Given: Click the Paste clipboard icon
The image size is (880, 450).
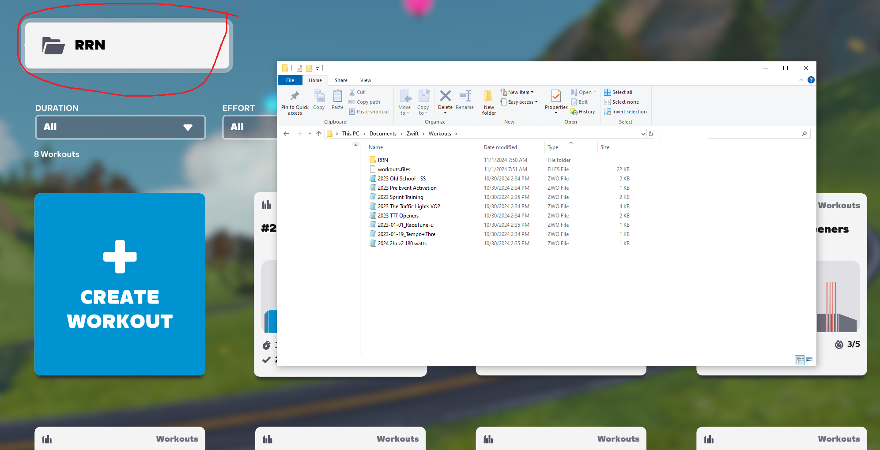Looking at the screenshot, I should tap(337, 96).
